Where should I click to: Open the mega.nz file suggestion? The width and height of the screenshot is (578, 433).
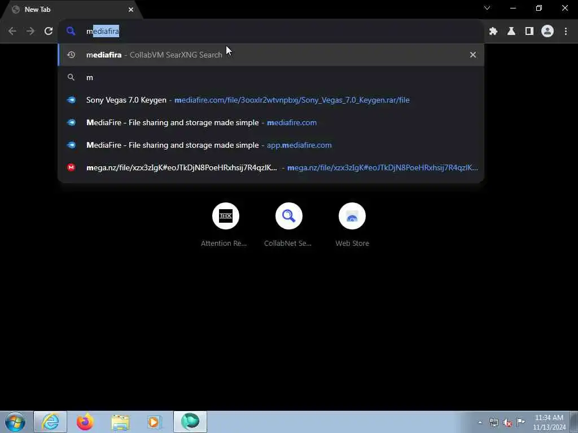[271, 167]
